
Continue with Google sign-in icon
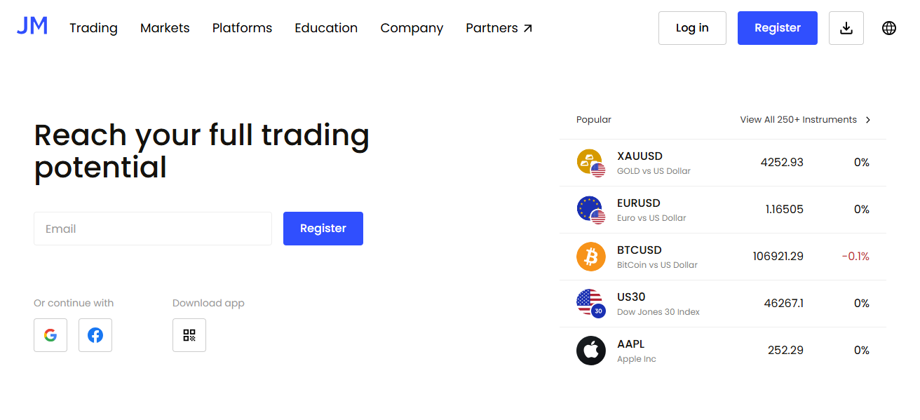pos(50,335)
